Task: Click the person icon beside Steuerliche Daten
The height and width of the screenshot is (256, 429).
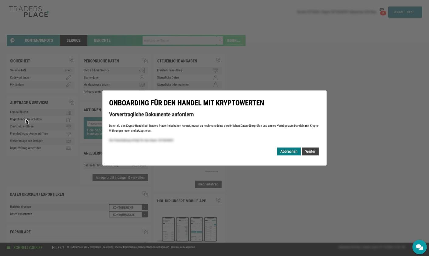Action: (x=215, y=78)
